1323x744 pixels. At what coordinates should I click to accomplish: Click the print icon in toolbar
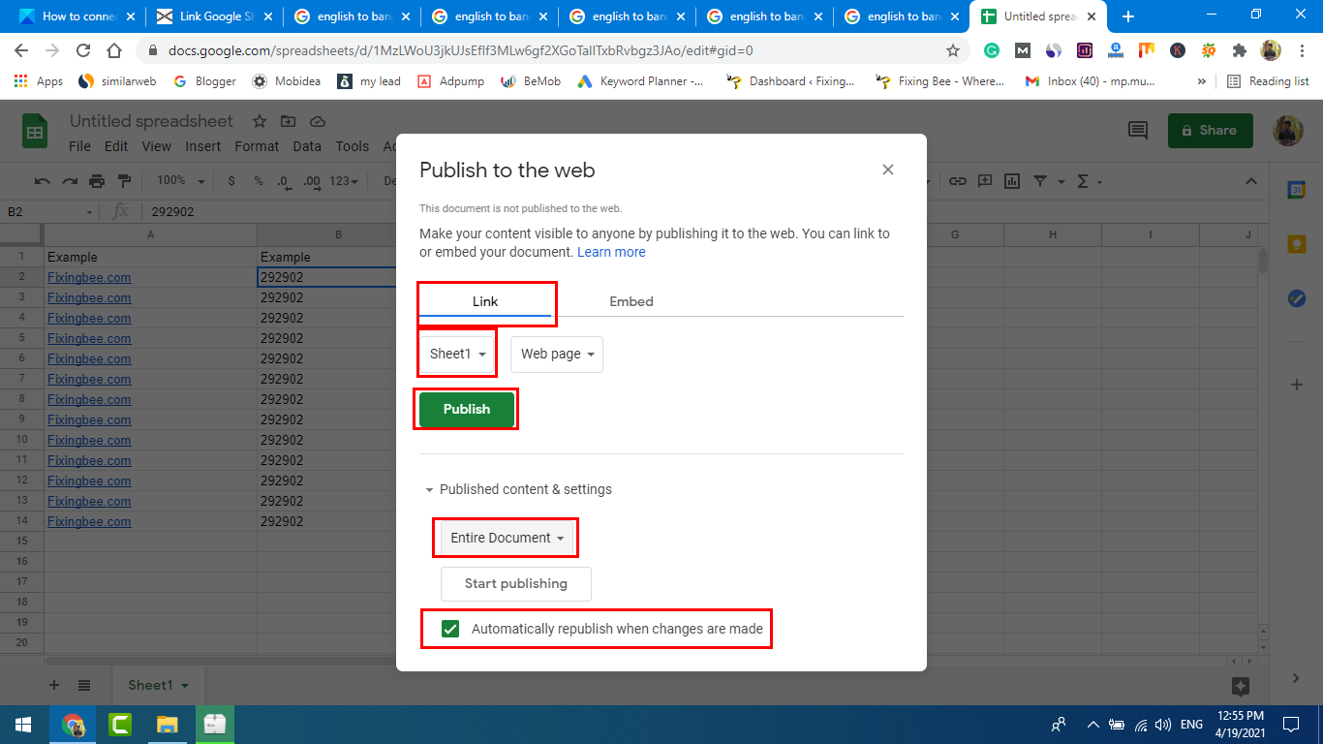[96, 181]
